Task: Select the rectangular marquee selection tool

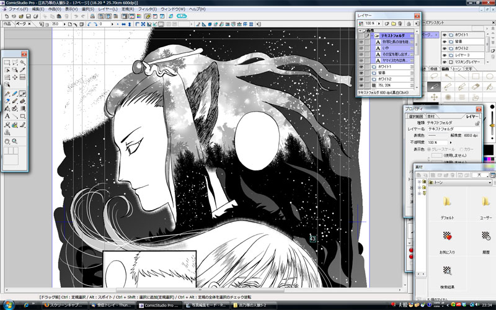Action: click(7, 63)
